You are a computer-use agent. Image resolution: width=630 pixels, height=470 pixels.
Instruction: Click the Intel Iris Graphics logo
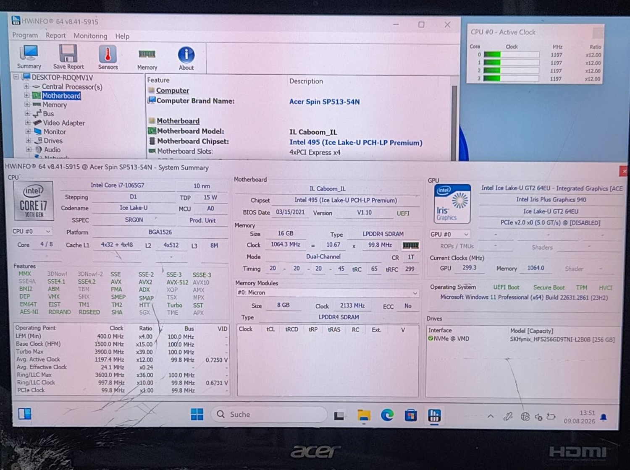452,204
